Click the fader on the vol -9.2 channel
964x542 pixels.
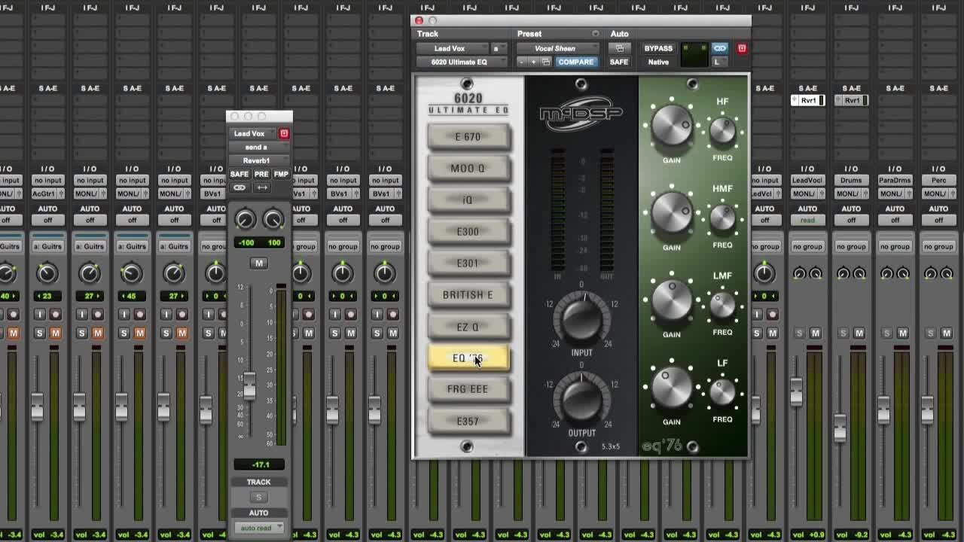coord(840,428)
